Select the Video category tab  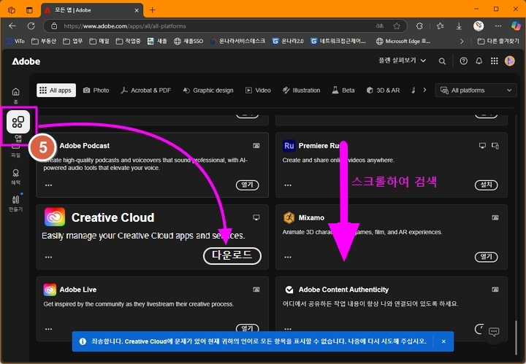(258, 90)
